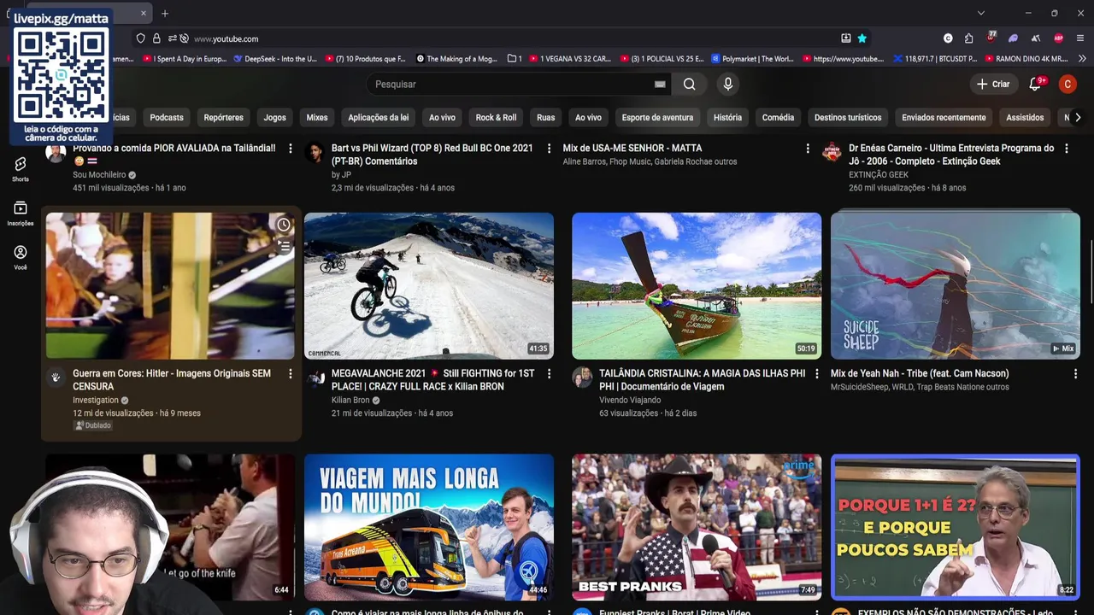Add Hitler video to Watch Later clock icon
1094x615 pixels.
point(284,225)
